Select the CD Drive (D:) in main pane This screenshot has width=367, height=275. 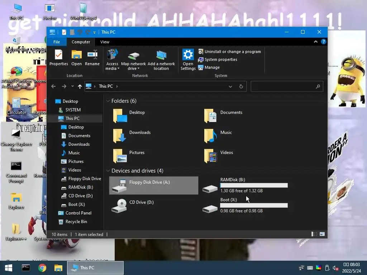point(153,206)
